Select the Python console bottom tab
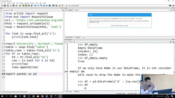The height and width of the screenshot is (98, 175). point(69,92)
